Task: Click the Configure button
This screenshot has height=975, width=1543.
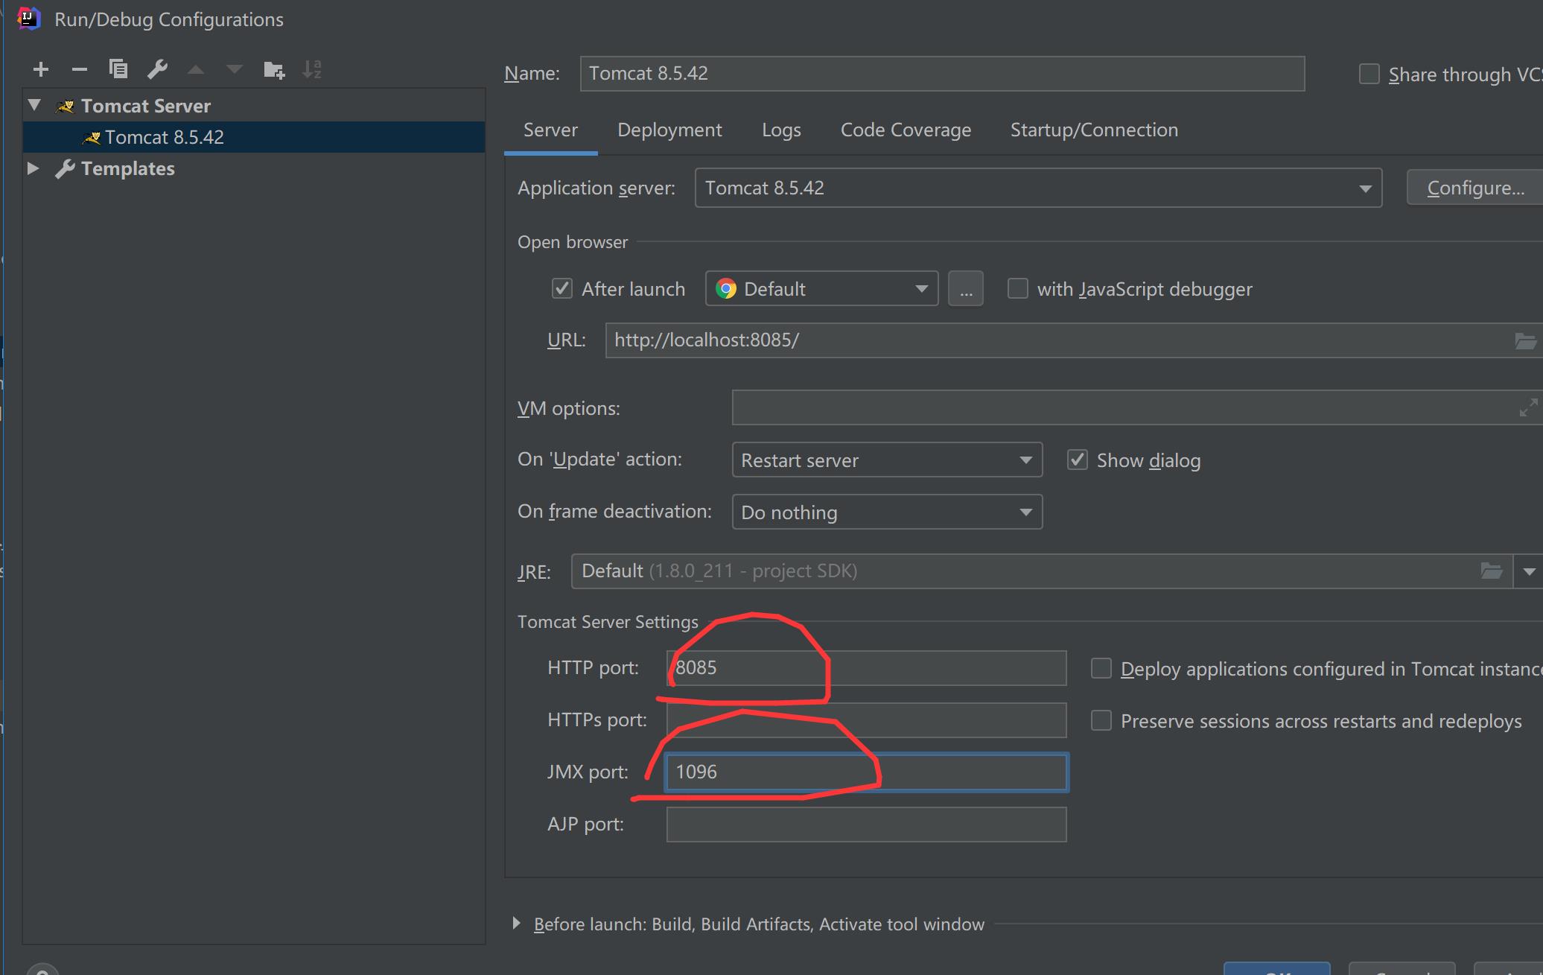Action: [1474, 188]
